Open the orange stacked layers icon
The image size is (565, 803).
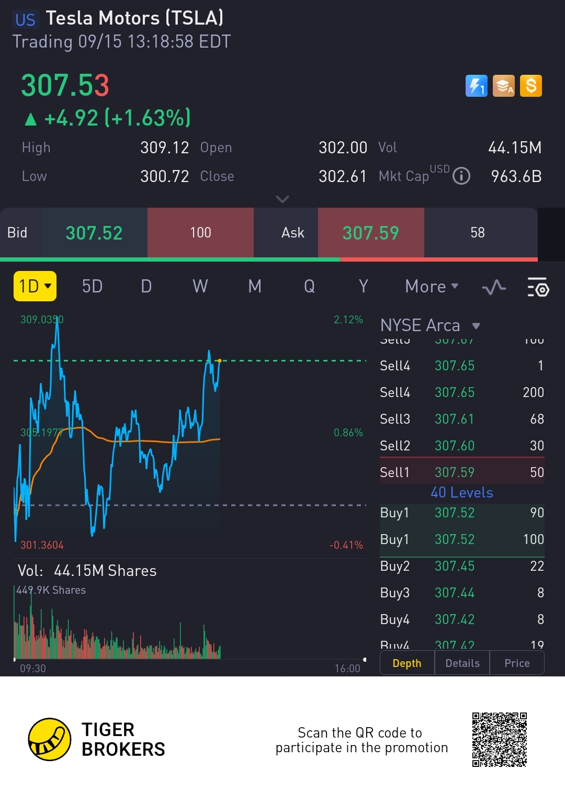503,86
